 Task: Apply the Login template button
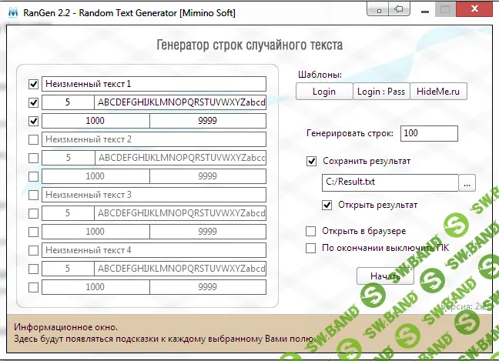(324, 92)
